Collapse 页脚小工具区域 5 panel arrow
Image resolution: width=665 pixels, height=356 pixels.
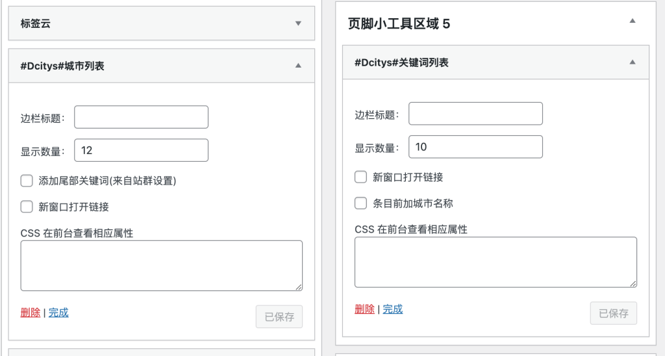pyautogui.click(x=632, y=21)
